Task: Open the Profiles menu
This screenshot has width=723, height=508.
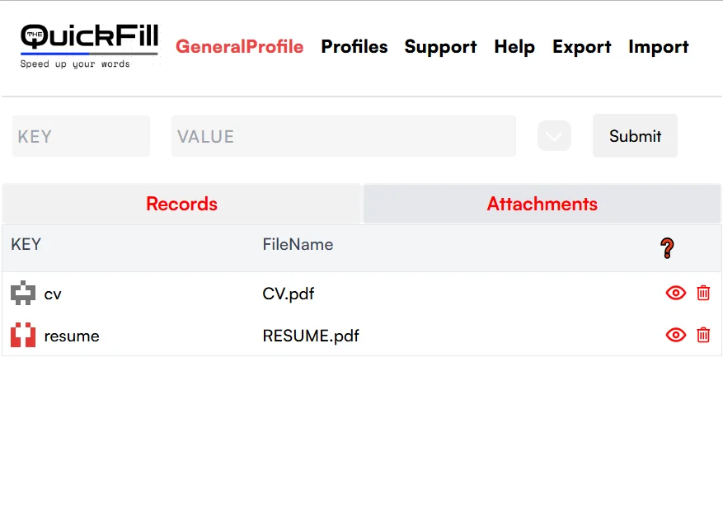Action: tap(354, 47)
